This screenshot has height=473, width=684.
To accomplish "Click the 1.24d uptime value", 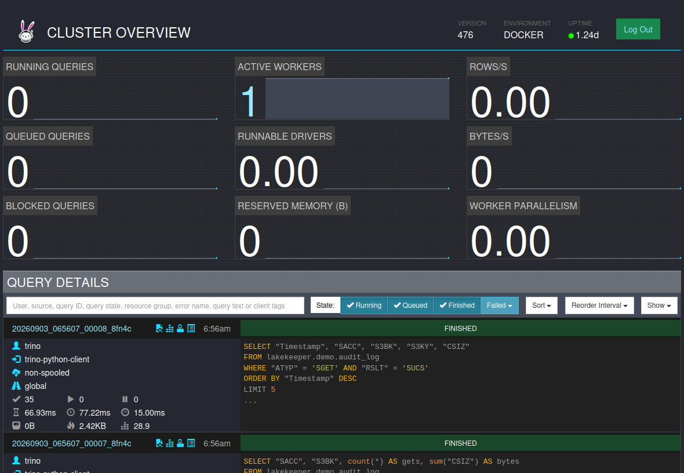I will point(587,35).
